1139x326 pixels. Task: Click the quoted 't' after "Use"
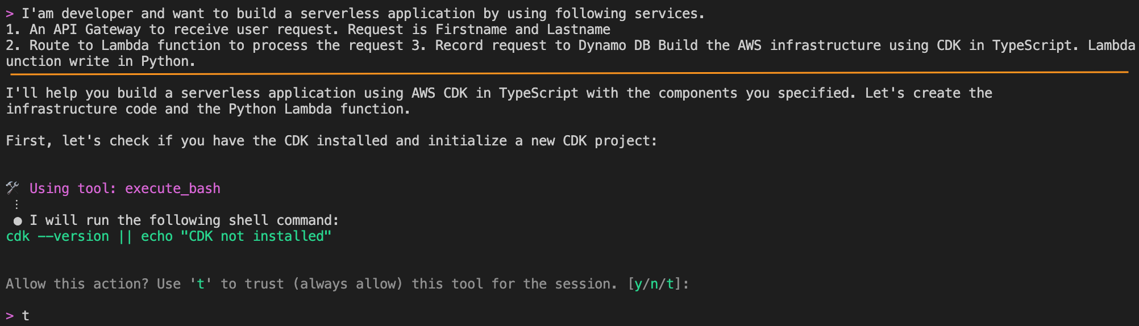tap(200, 284)
